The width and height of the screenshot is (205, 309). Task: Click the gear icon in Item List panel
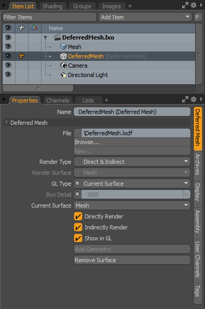(x=194, y=6)
